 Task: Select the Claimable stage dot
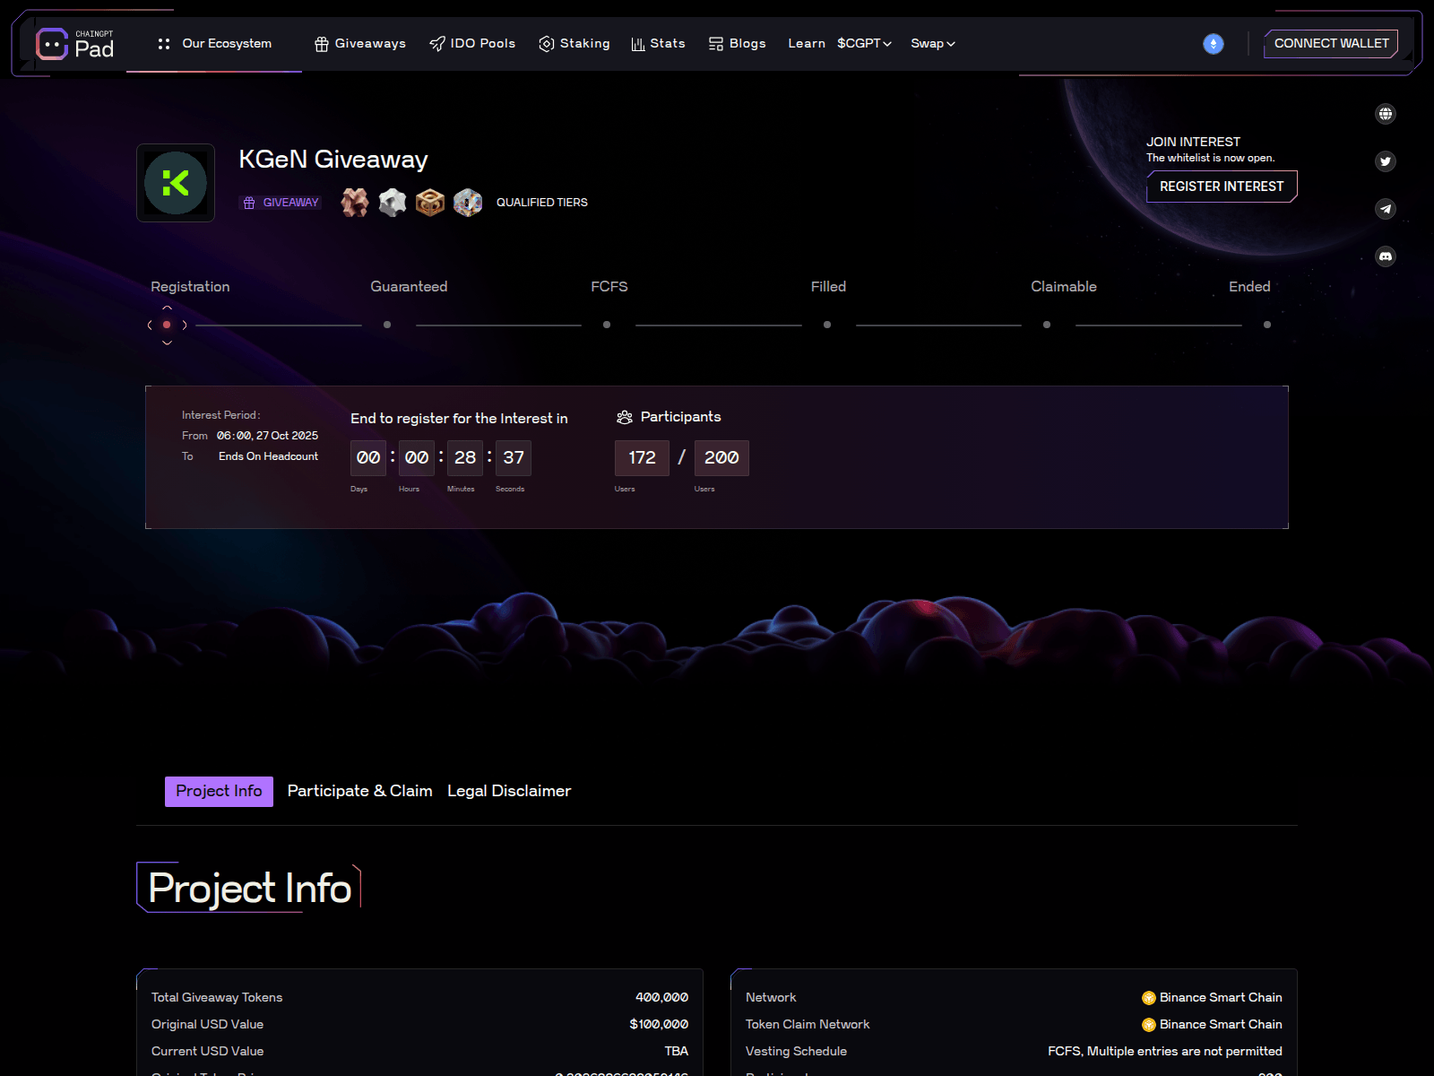click(x=1047, y=325)
